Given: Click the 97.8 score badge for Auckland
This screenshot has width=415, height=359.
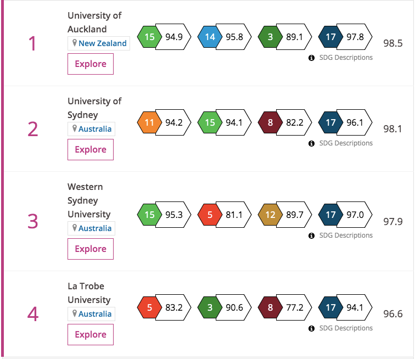Looking at the screenshot, I should click(355, 37).
